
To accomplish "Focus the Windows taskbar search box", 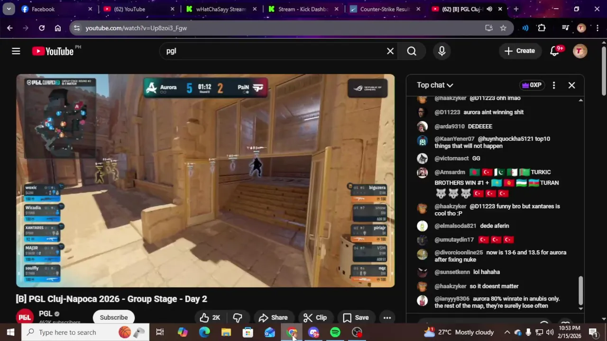I will pos(85,332).
